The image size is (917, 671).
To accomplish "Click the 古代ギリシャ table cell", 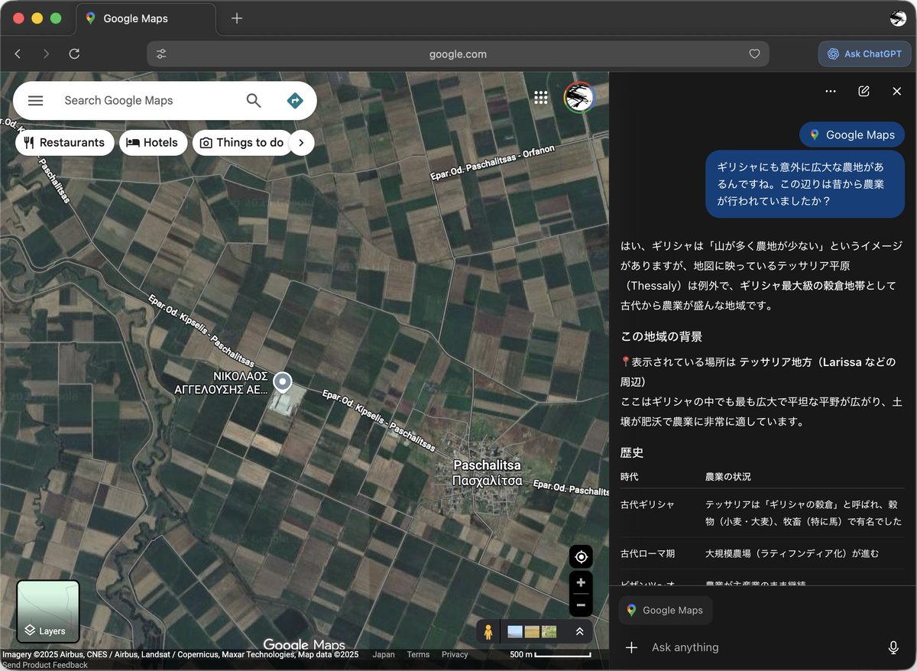I will (x=647, y=504).
